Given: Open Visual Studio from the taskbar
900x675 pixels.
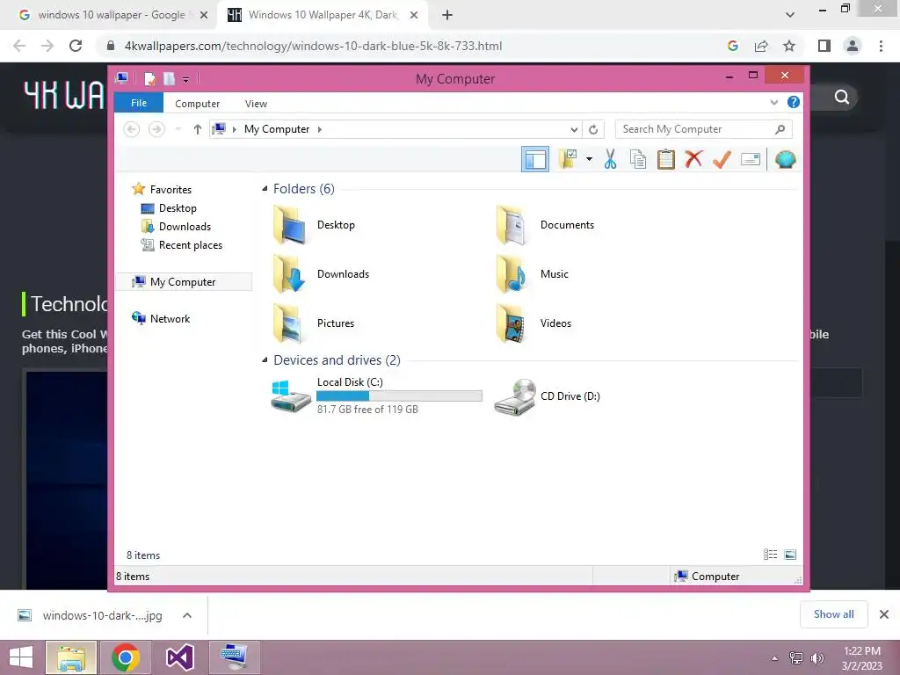Looking at the screenshot, I should tap(179, 657).
